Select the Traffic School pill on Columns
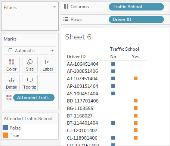This screenshot has height=146, width=170. click(x=136, y=7)
